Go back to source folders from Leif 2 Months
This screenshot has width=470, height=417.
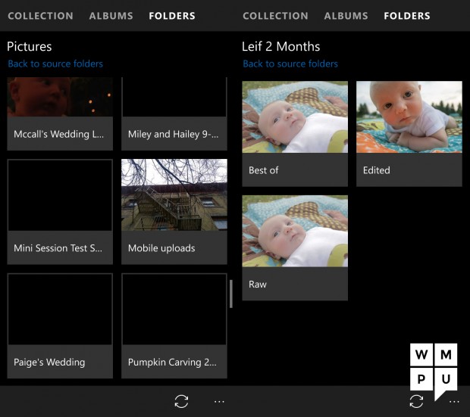290,64
